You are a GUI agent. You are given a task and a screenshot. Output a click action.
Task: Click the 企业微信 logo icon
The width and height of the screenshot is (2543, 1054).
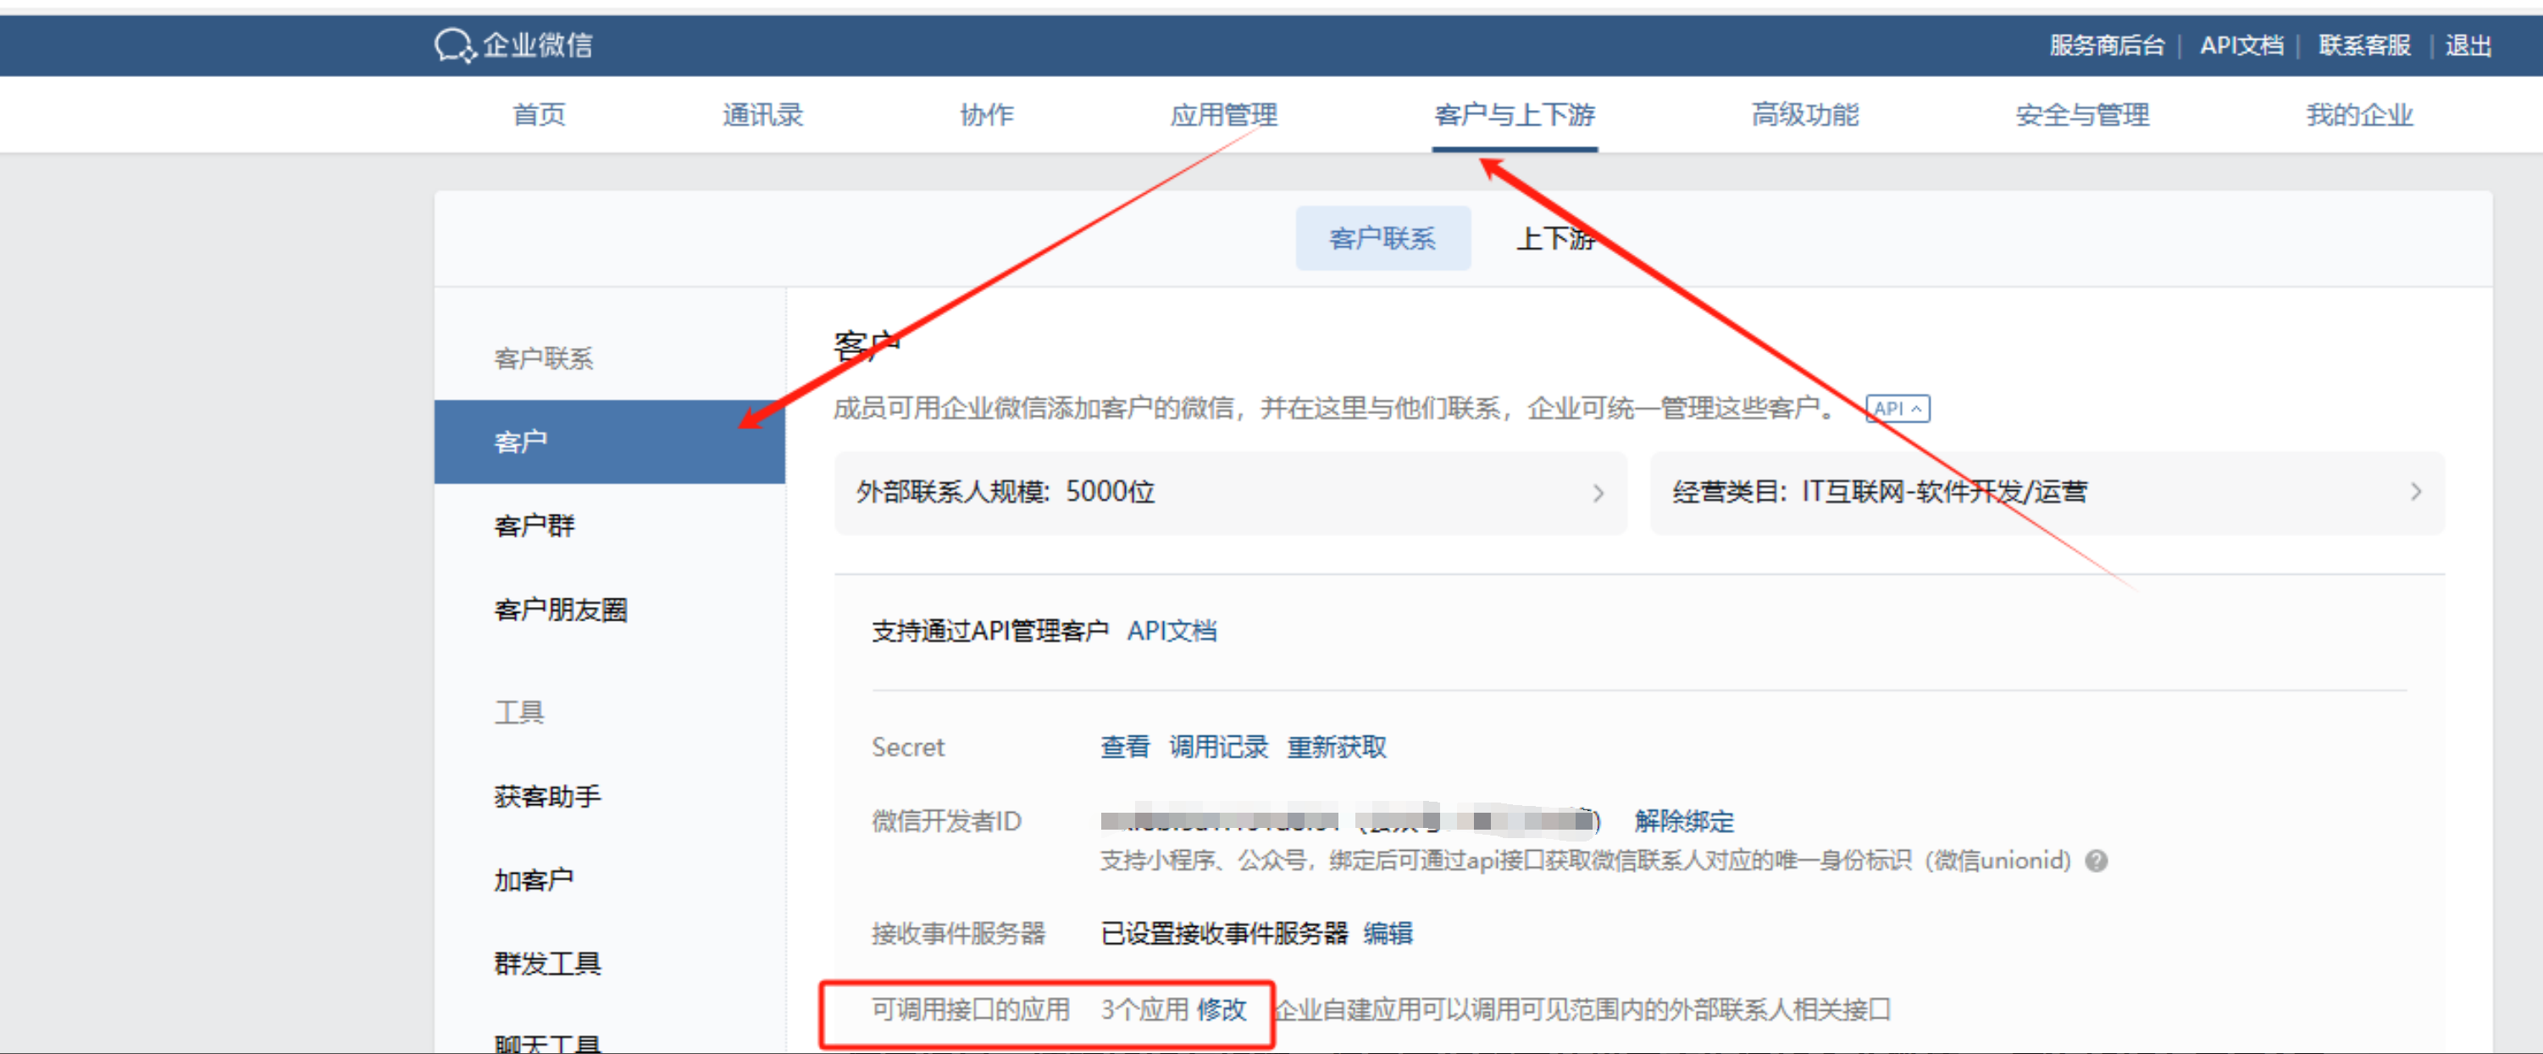pos(455,46)
